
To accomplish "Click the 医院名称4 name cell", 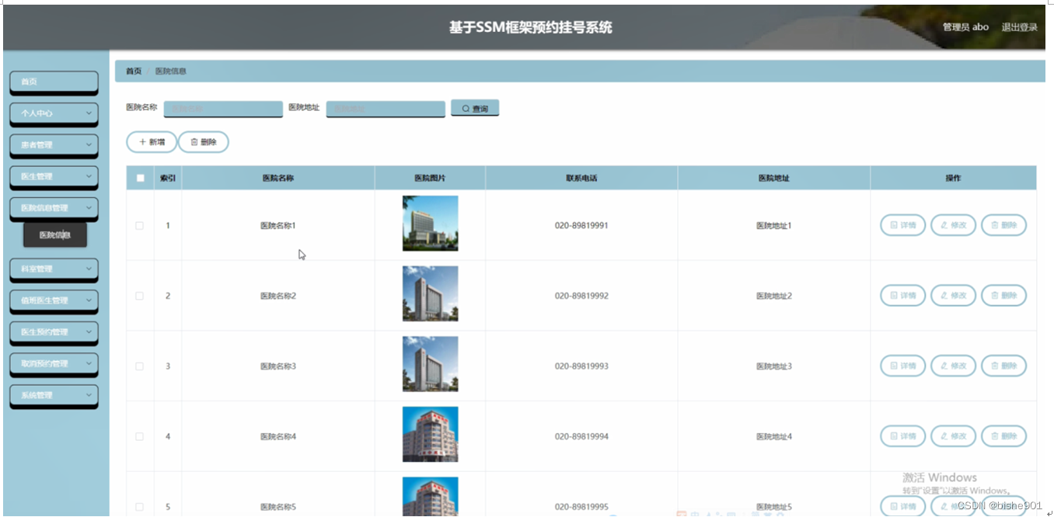I will [x=277, y=436].
